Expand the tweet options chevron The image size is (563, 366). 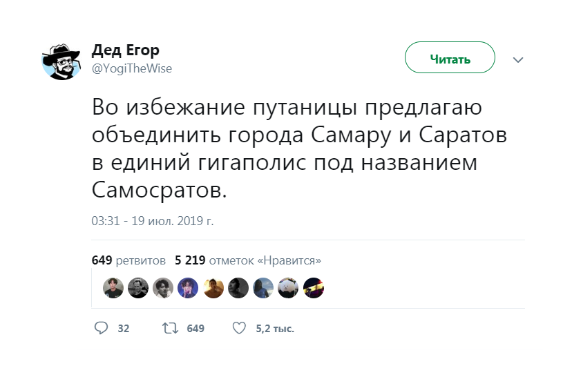coord(518,60)
